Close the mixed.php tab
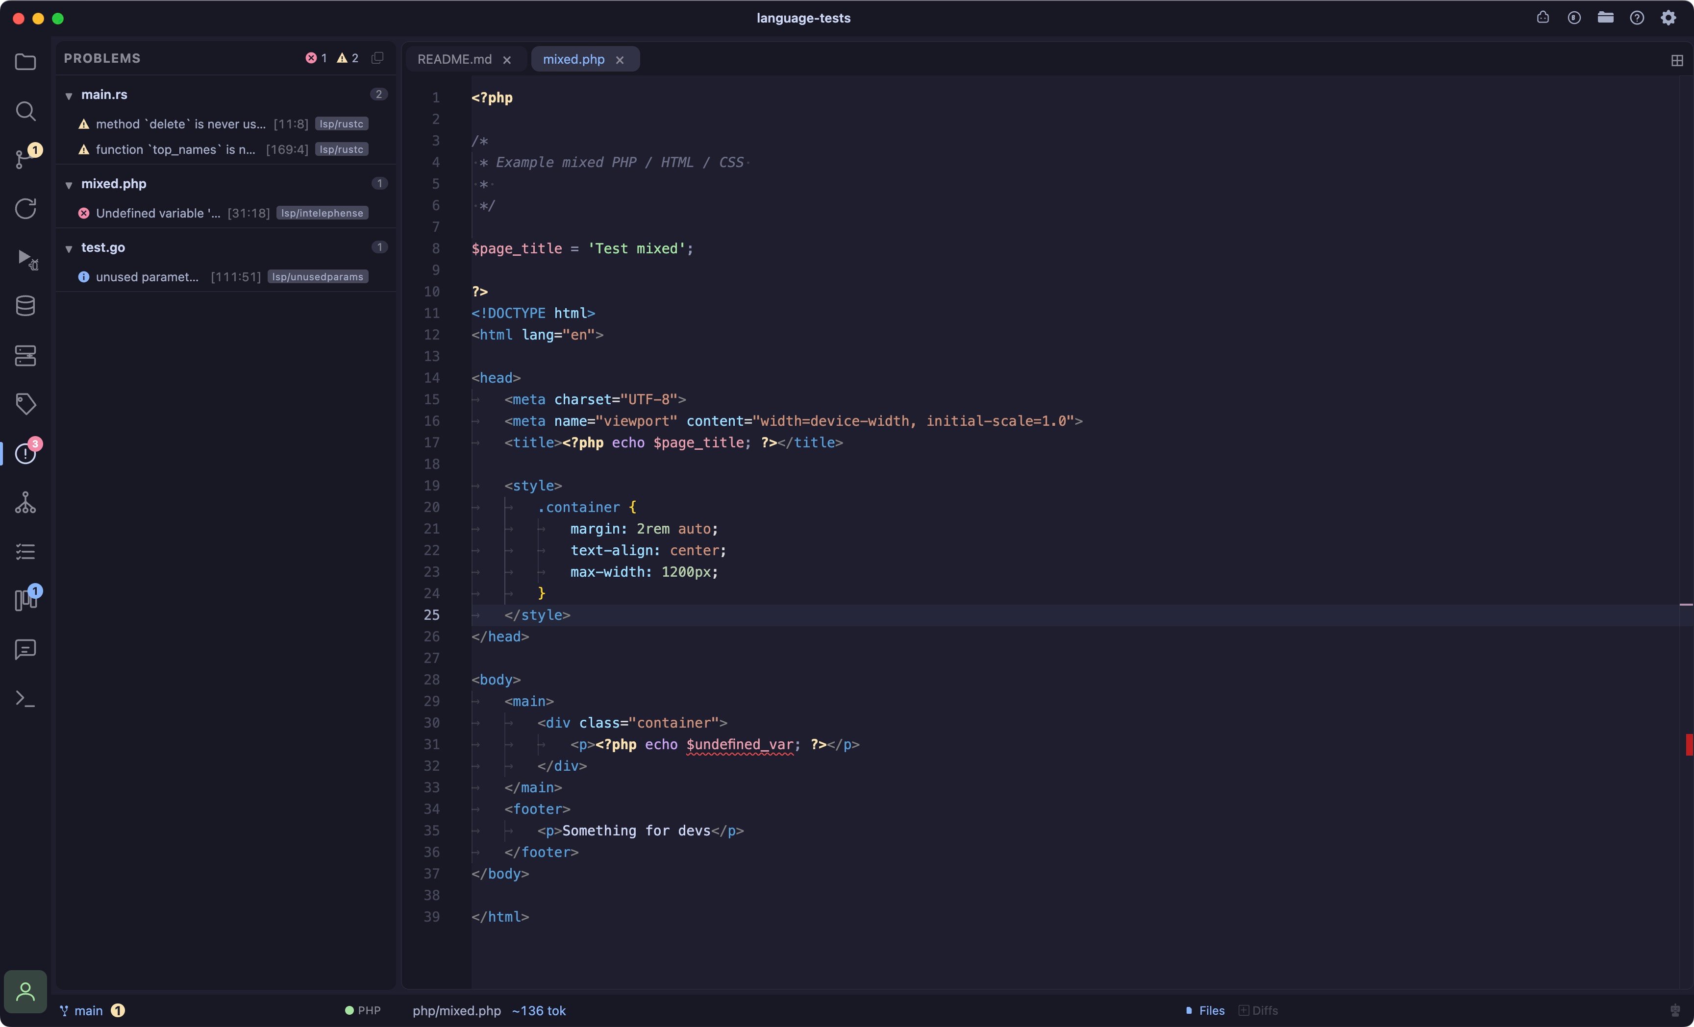1694x1027 pixels. (x=620, y=60)
